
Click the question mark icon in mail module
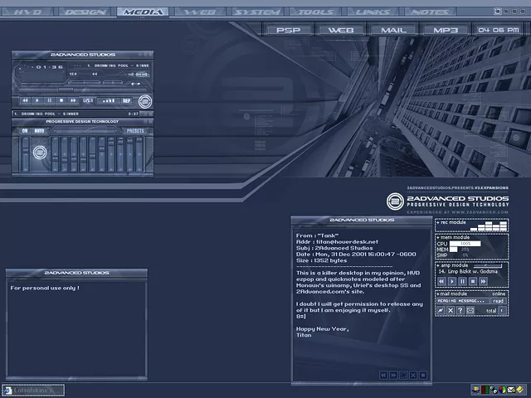pos(460,310)
